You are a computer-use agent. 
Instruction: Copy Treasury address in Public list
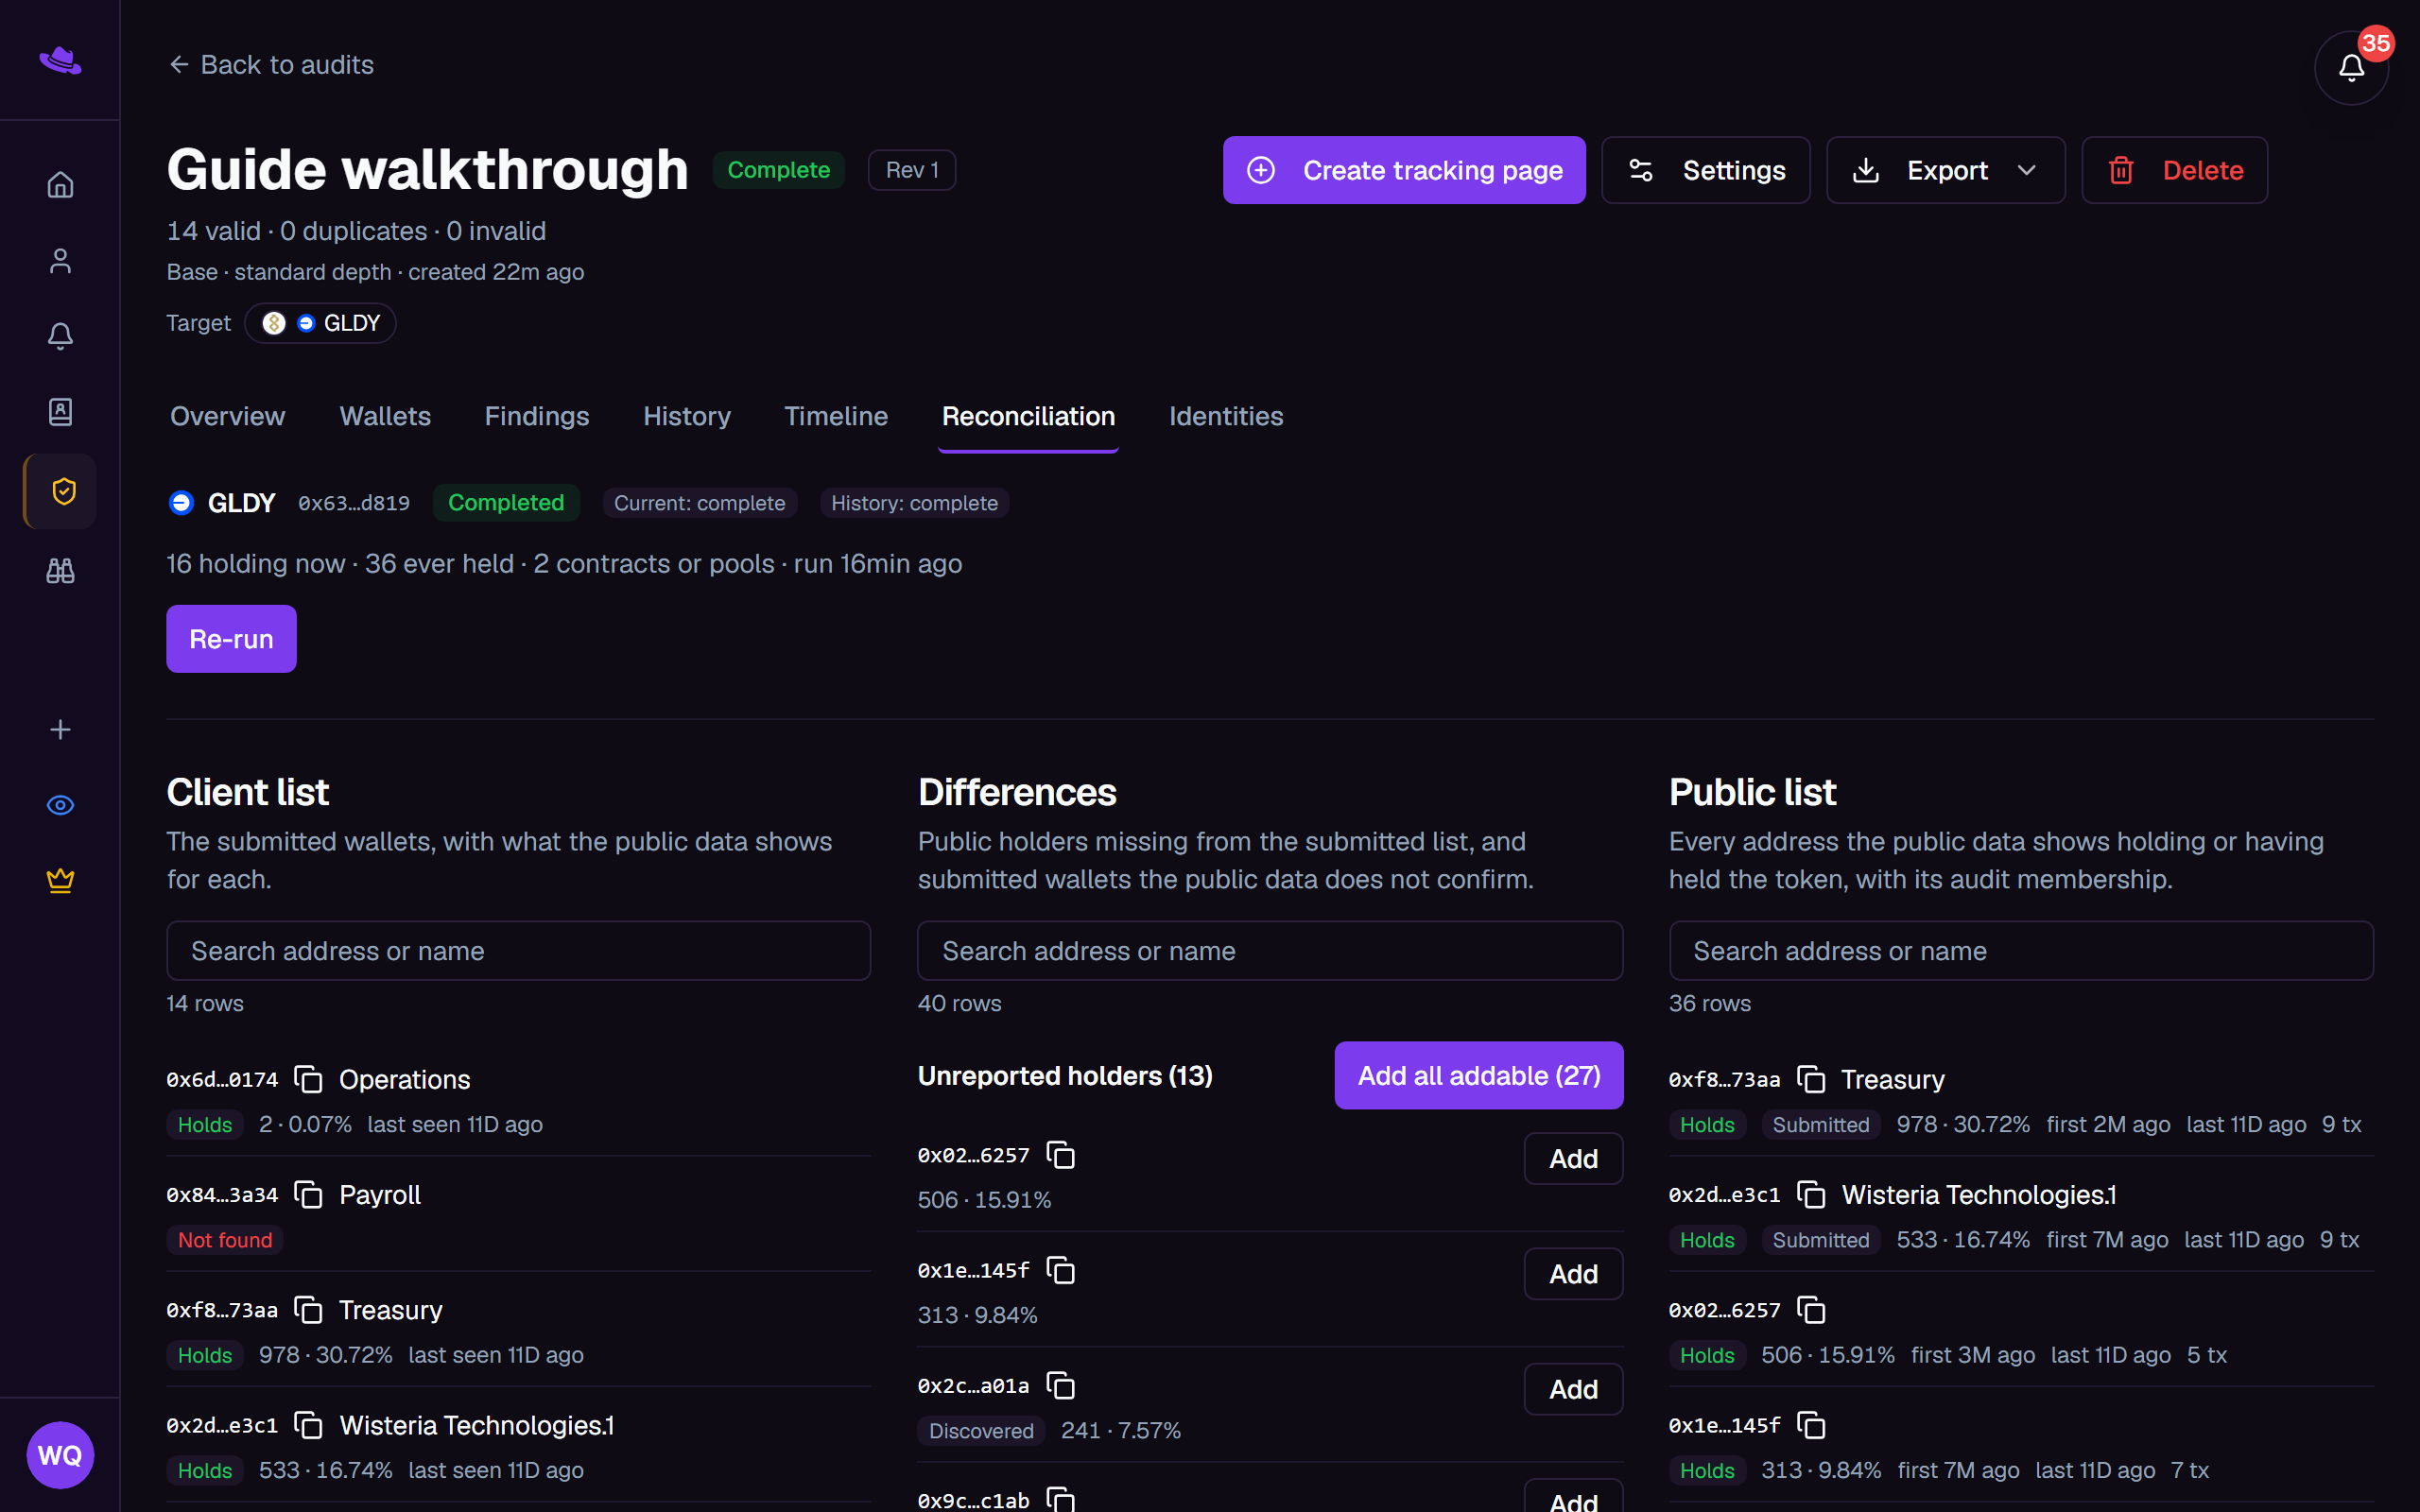click(1811, 1080)
